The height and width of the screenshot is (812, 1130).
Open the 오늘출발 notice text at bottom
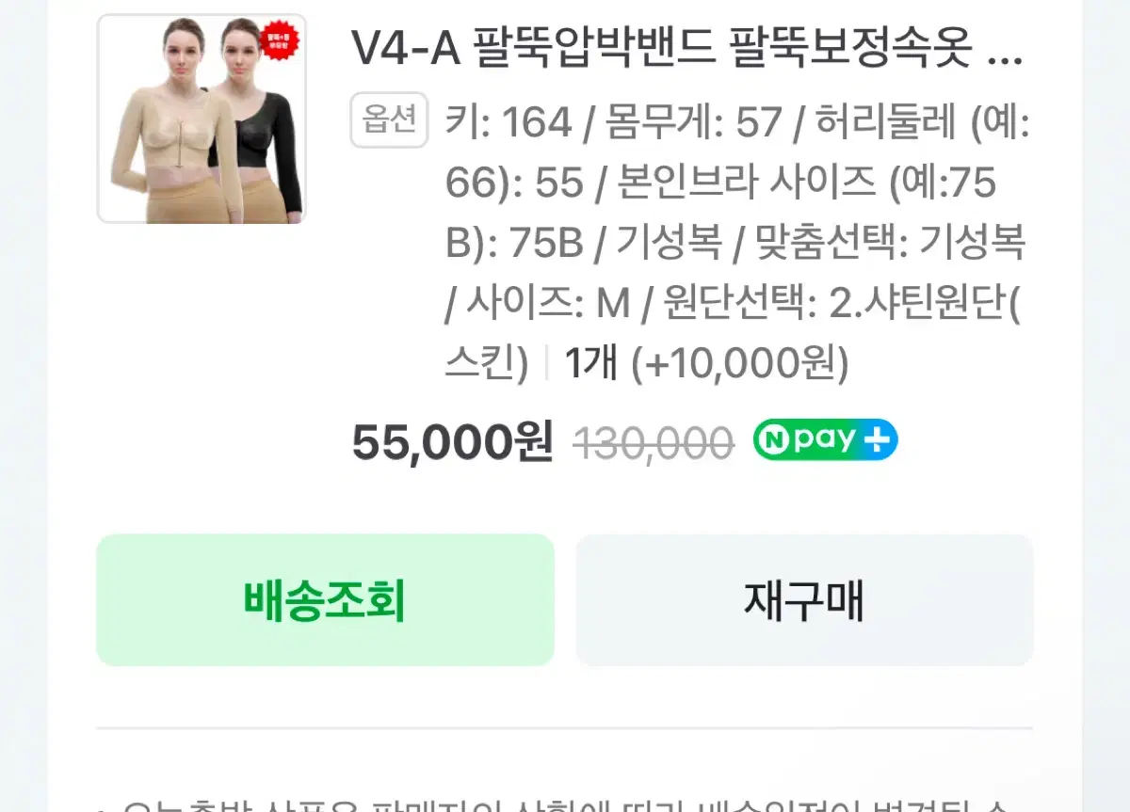[565, 806]
